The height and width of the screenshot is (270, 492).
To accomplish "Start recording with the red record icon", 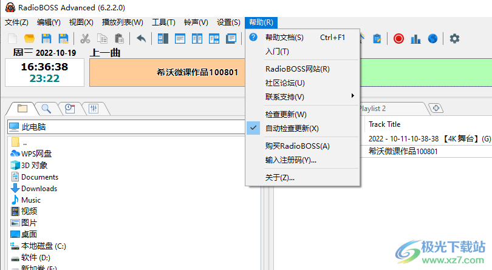I will (x=399, y=39).
